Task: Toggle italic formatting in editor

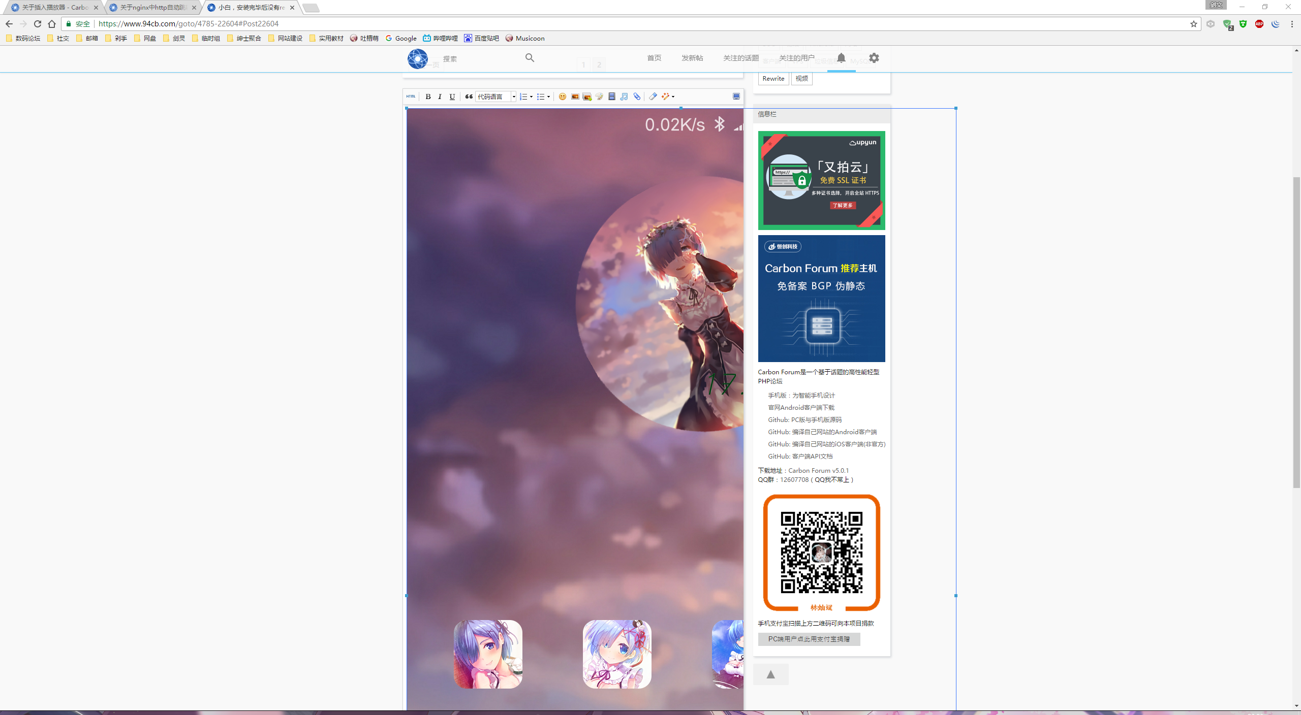Action: click(x=440, y=96)
